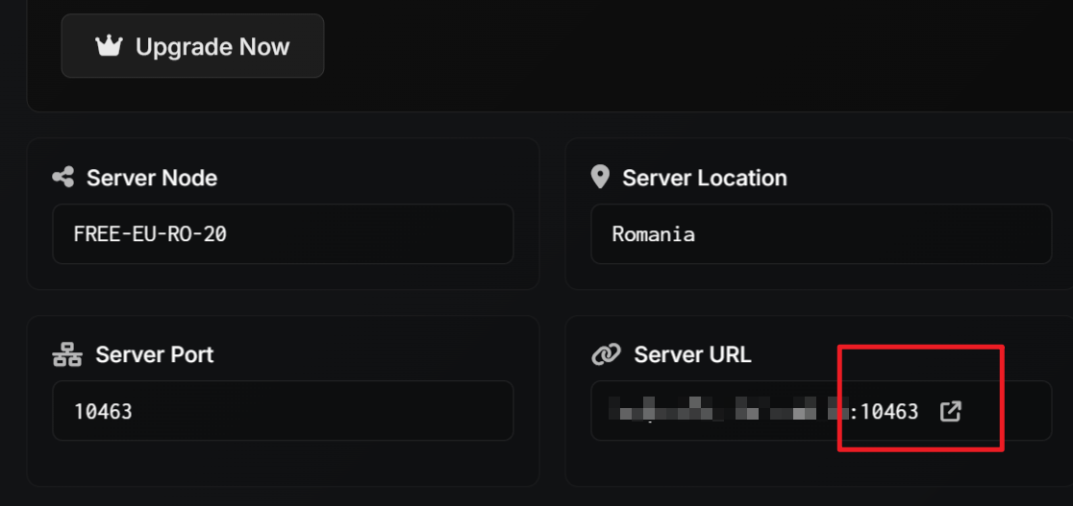
Task: Click the Server Port heading
Action: tap(155, 355)
